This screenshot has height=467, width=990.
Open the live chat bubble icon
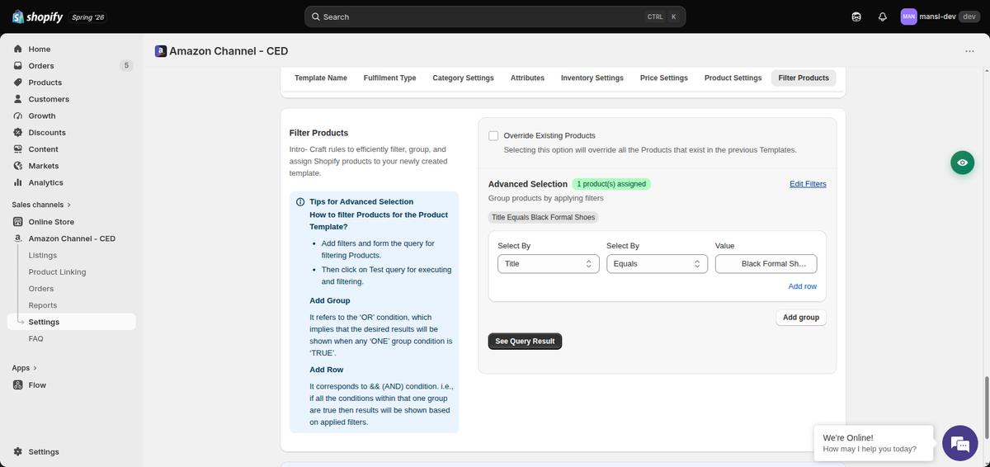coord(959,444)
